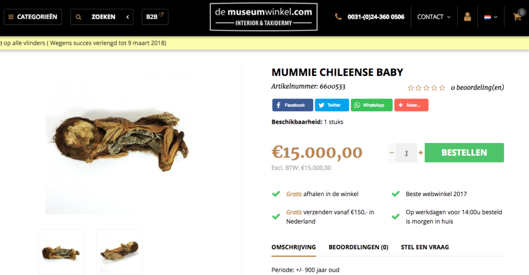Open the shopping cart icon
Viewport: 529px width, 275px height.
pyautogui.click(x=517, y=17)
